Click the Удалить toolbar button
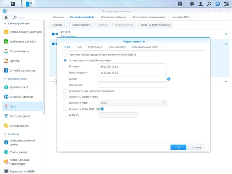Image resolution: width=232 pixels, height=174 pixels. pos(103,25)
